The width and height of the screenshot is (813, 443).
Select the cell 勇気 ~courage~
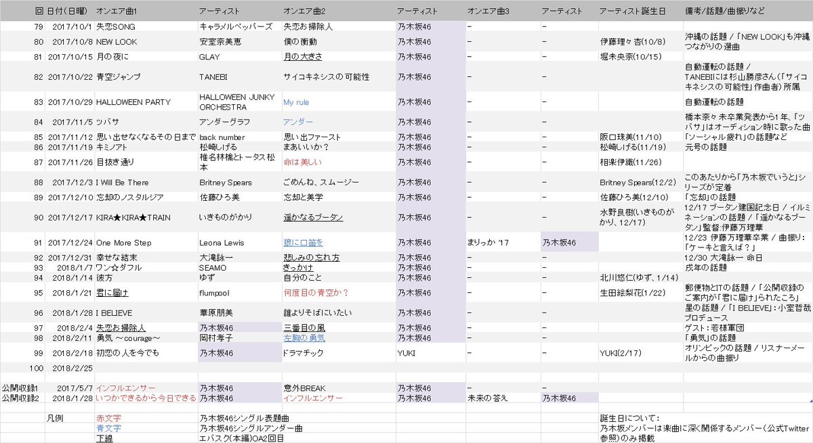tap(129, 337)
